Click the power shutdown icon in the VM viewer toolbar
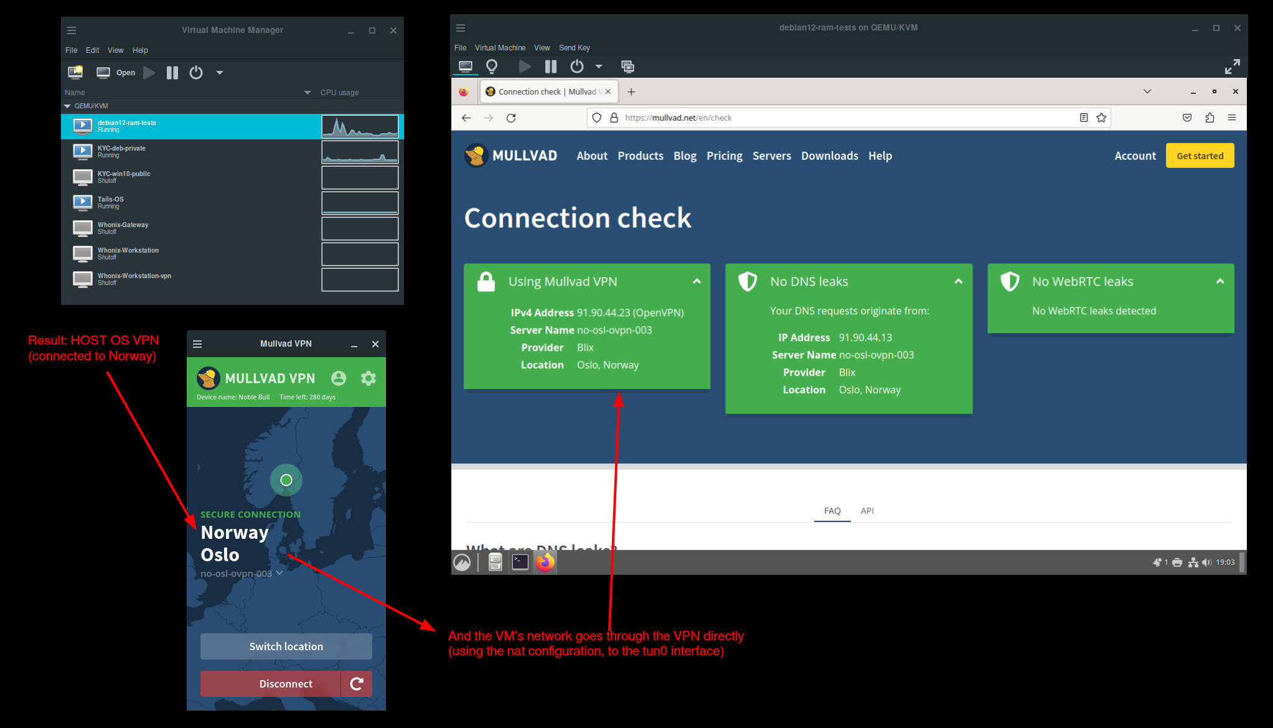The width and height of the screenshot is (1273, 728). [x=577, y=67]
